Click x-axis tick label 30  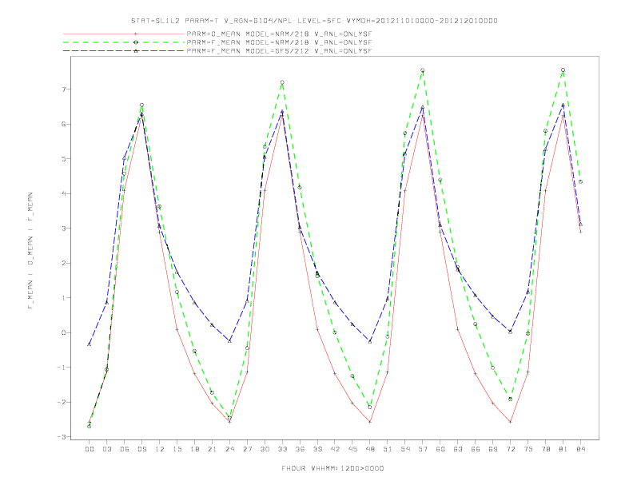pyautogui.click(x=265, y=449)
